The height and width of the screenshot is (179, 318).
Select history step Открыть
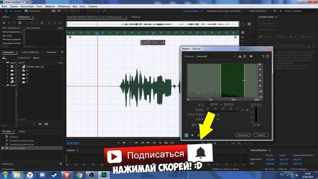14,137
